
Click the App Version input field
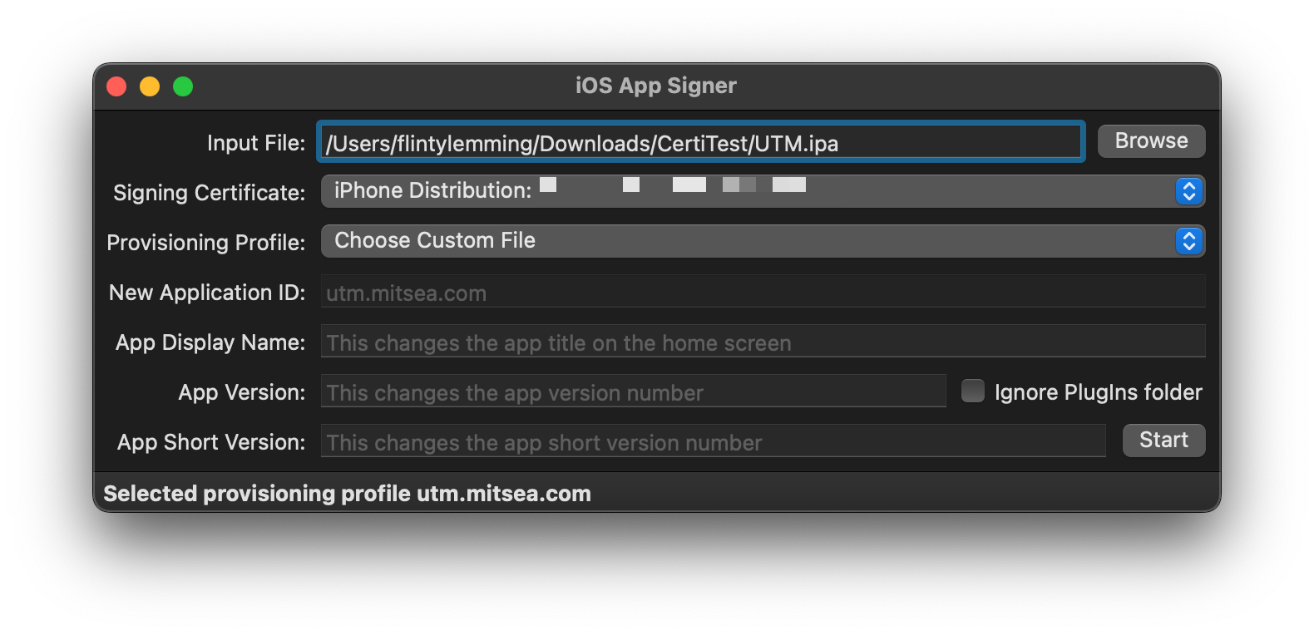tap(633, 392)
